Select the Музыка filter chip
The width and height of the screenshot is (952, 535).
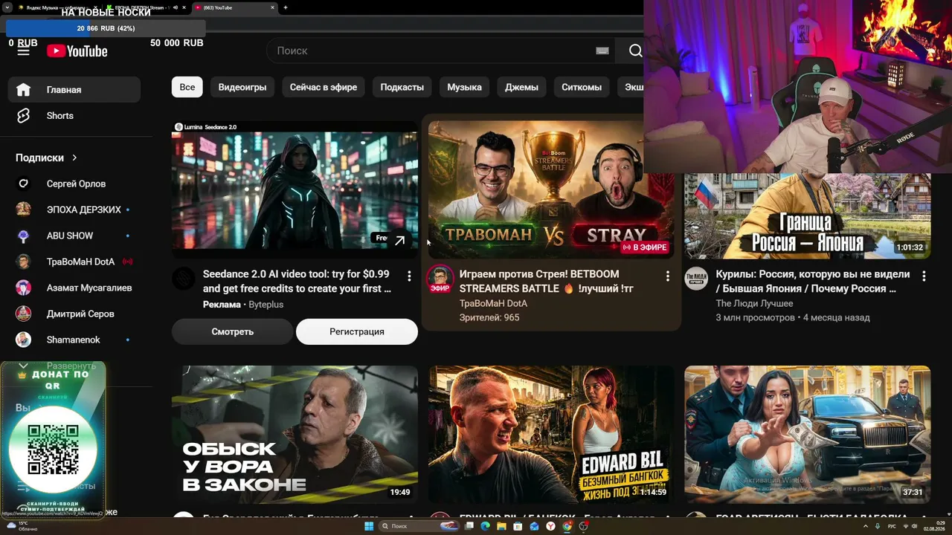click(464, 87)
